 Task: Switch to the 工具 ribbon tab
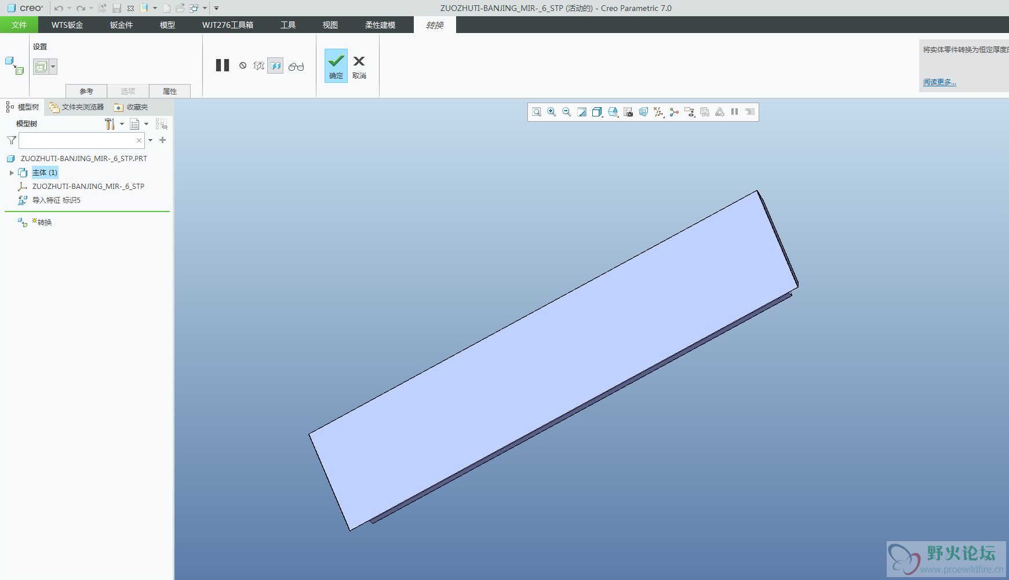(288, 25)
